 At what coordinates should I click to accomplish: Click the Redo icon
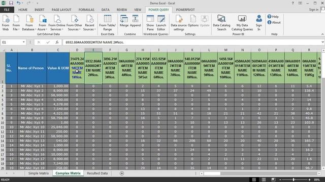point(28,3)
